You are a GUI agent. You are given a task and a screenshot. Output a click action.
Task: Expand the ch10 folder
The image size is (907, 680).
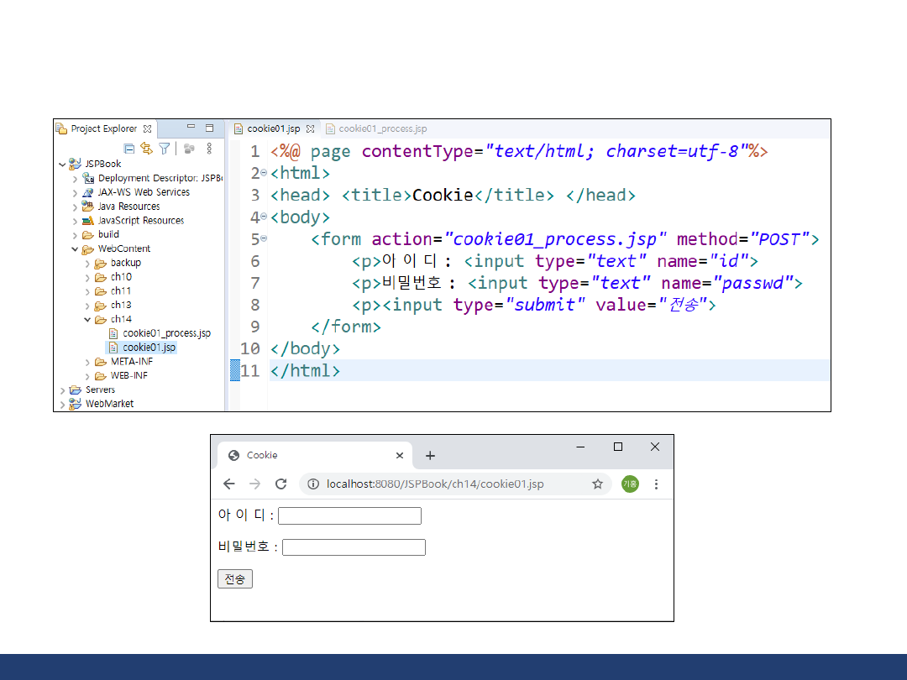tap(88, 278)
